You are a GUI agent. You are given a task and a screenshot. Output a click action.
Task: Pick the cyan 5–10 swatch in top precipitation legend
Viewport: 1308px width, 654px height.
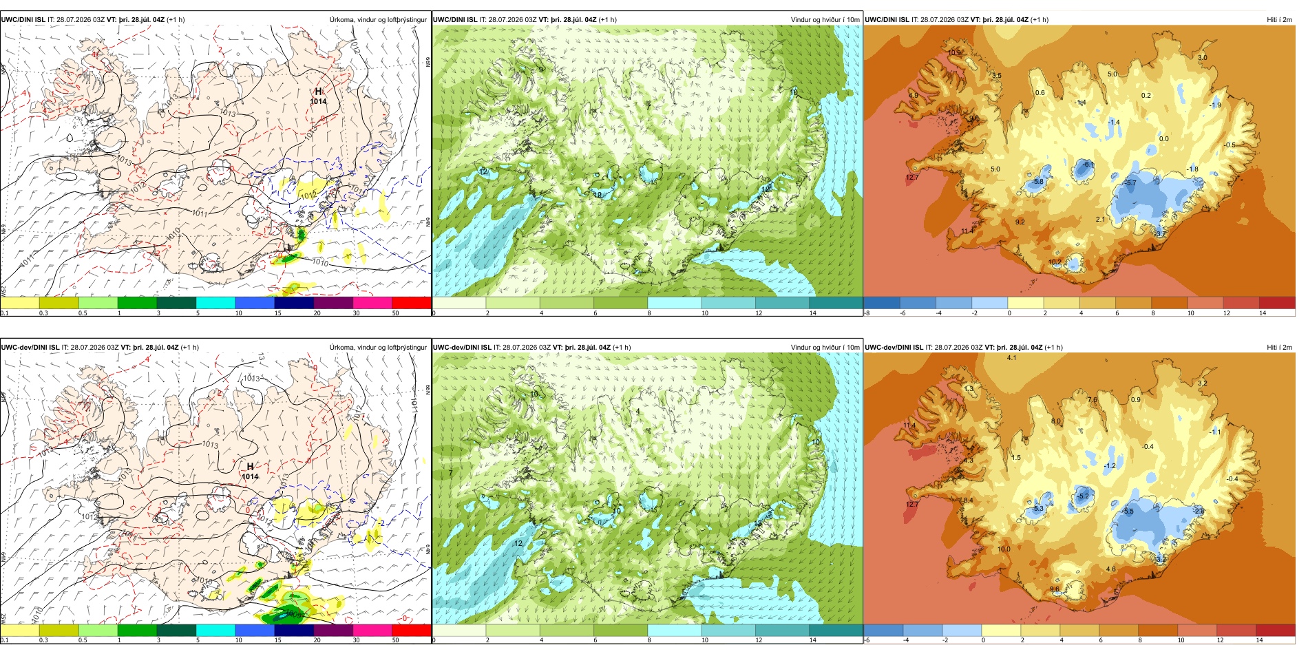[215, 303]
